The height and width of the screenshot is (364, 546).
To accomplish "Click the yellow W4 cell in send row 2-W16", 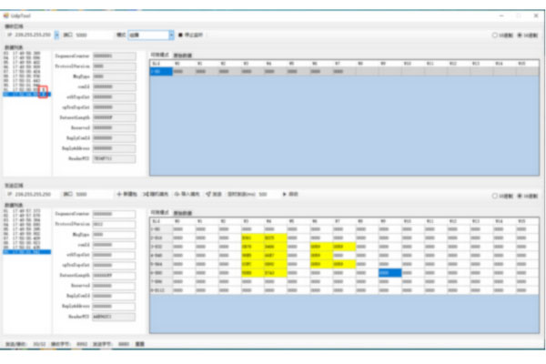I will click(x=275, y=238).
